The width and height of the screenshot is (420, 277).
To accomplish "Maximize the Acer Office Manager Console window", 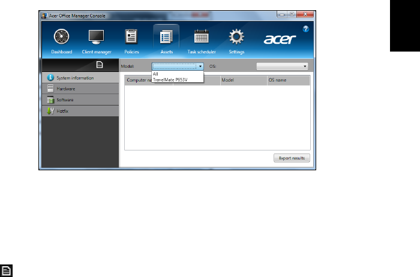I will (x=292, y=14).
